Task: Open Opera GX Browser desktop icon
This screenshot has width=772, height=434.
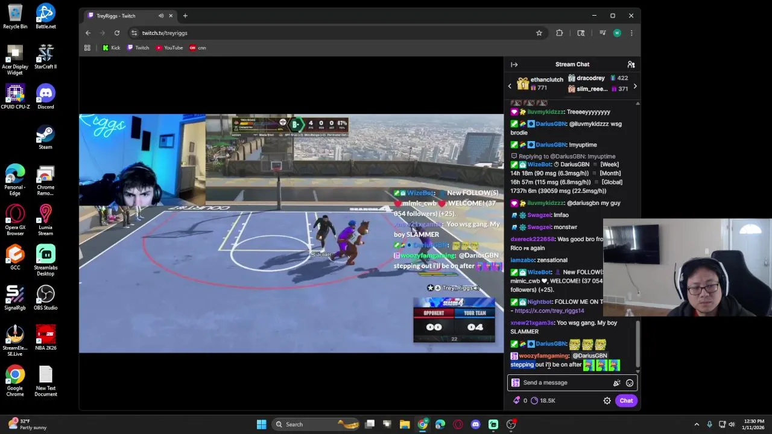Action: point(15,221)
